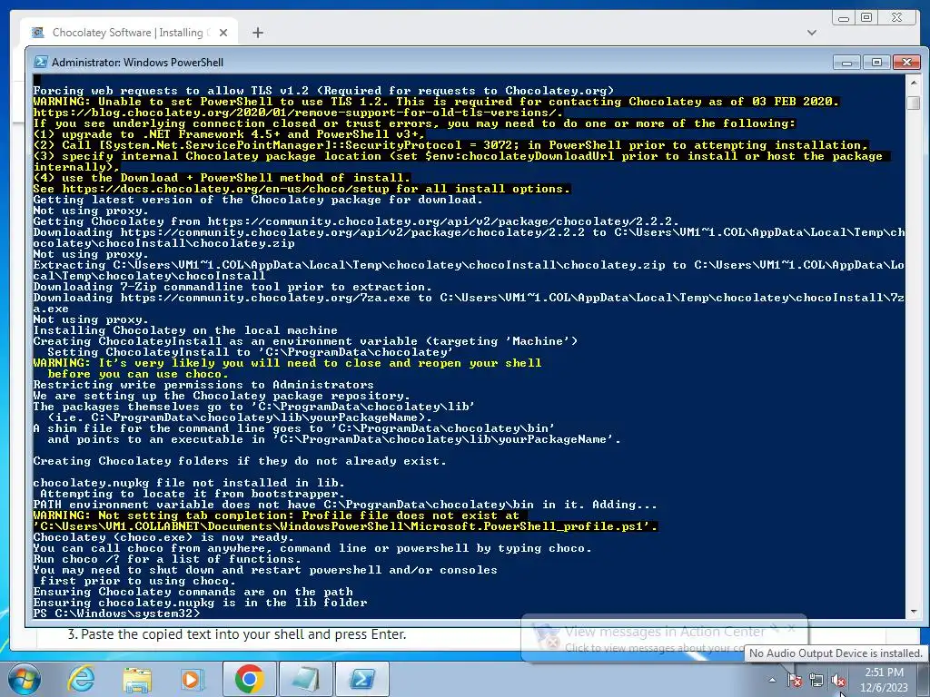Maximize the PowerShell window
930x697 pixels.
876,63
